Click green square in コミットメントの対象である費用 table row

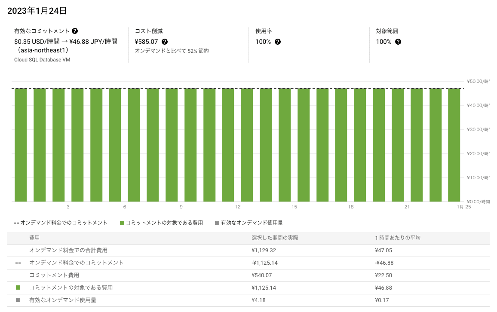(x=18, y=288)
